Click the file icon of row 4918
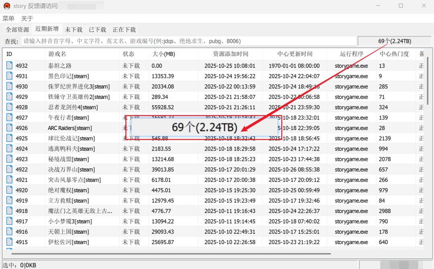 pyautogui.click(x=10, y=211)
